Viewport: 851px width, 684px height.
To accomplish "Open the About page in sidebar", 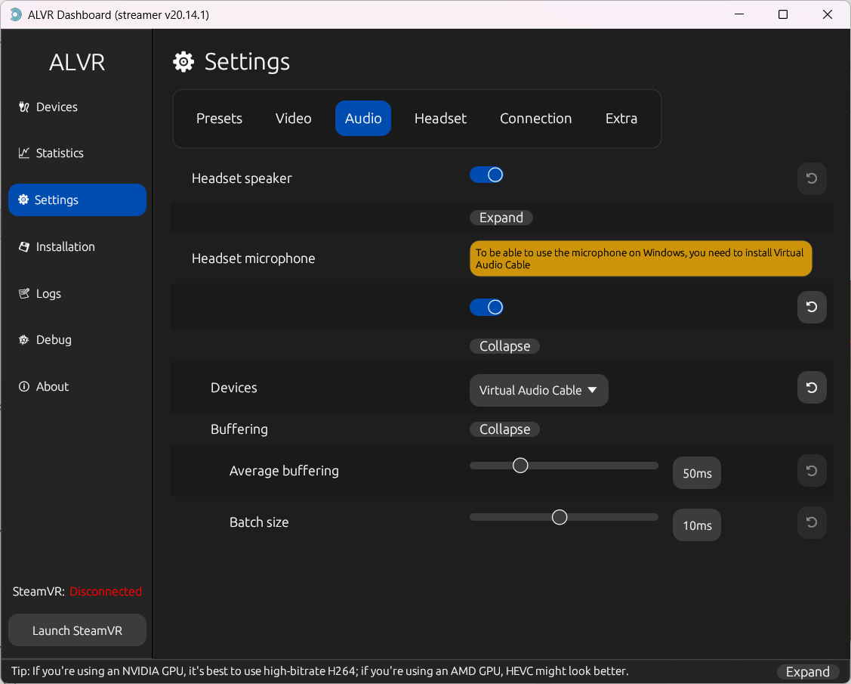I will [52, 387].
